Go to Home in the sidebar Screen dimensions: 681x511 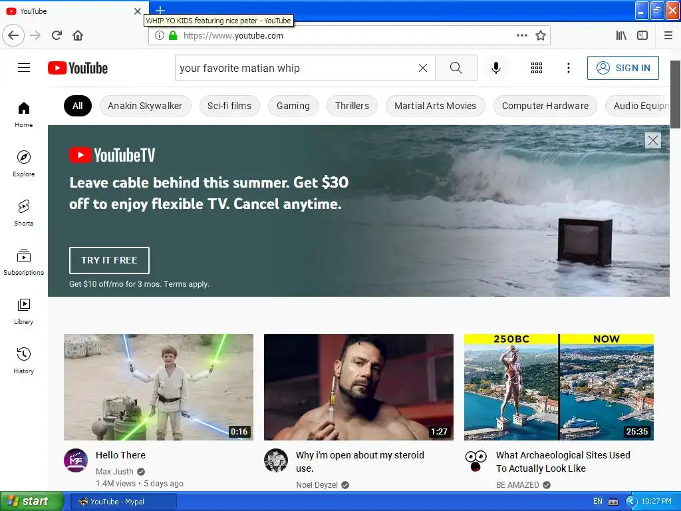coord(23,114)
